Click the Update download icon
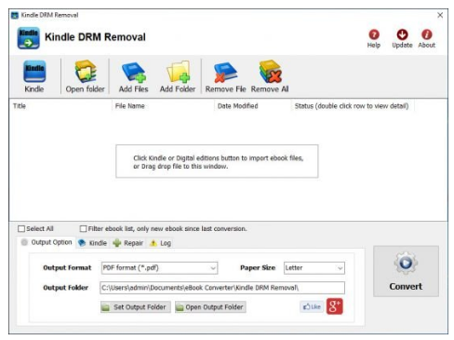 402,34
